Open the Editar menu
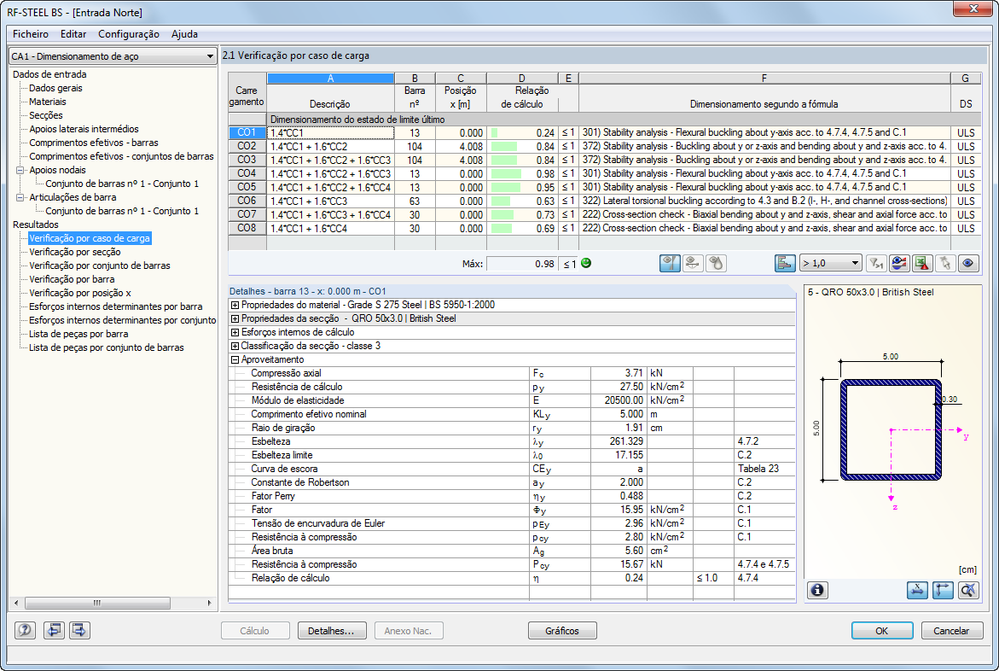Viewport: 999px width, 671px height. tap(73, 34)
